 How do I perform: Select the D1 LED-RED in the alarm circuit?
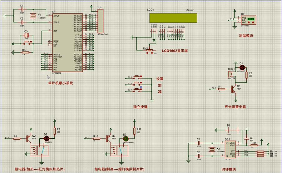tap(241, 67)
